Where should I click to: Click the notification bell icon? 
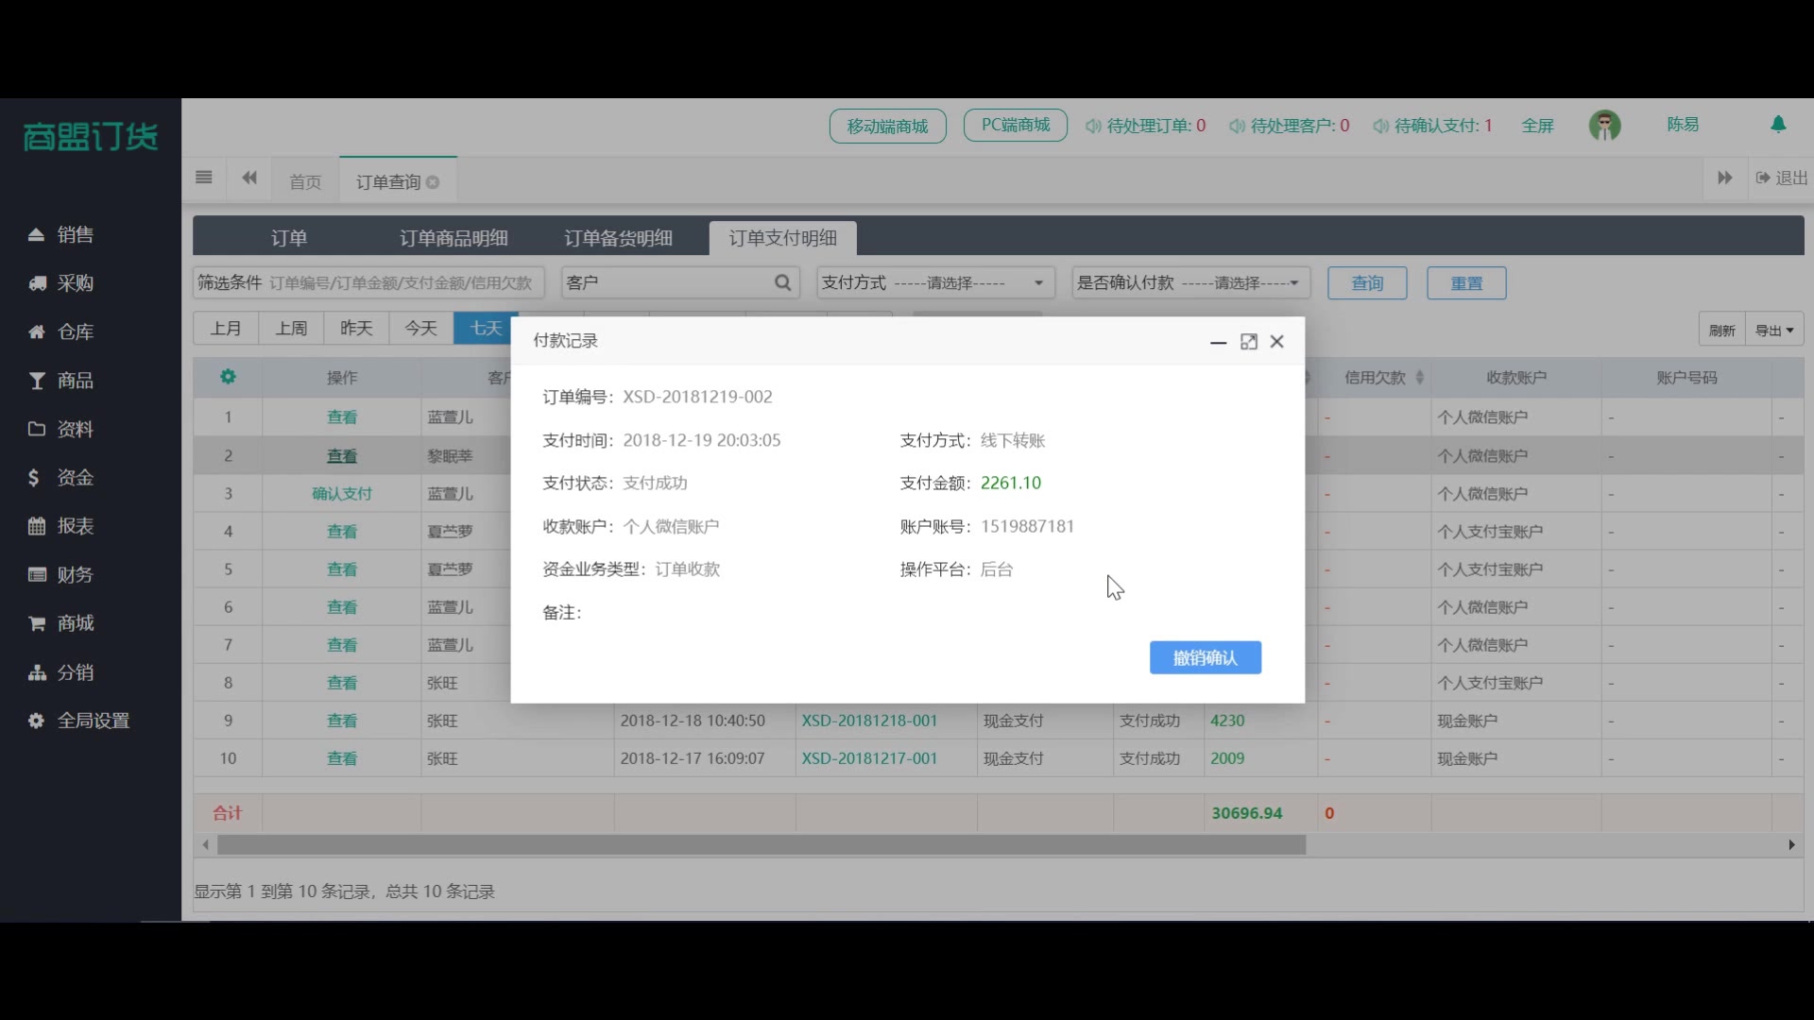pos(1778,124)
